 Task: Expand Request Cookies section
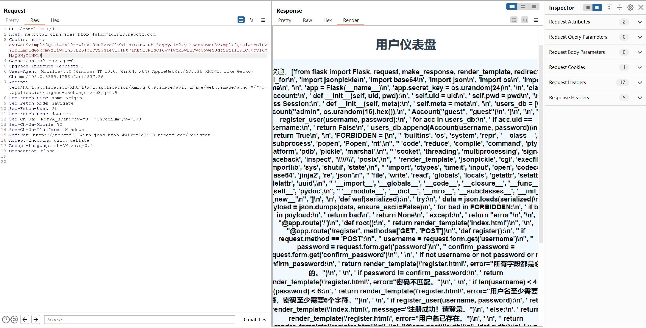[640, 67]
